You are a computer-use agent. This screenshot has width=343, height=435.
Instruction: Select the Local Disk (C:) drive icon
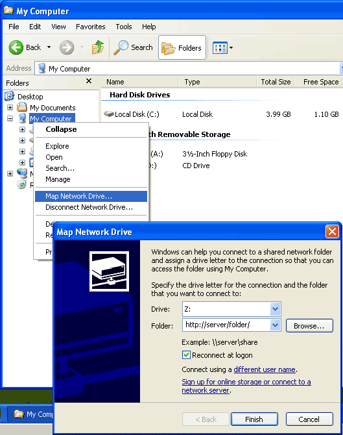[109, 114]
